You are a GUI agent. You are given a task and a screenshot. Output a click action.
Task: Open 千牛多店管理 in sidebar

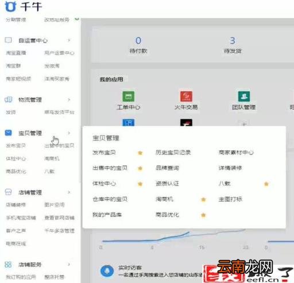pyautogui.click(x=59, y=231)
